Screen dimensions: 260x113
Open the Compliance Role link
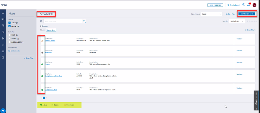(x=51, y=90)
